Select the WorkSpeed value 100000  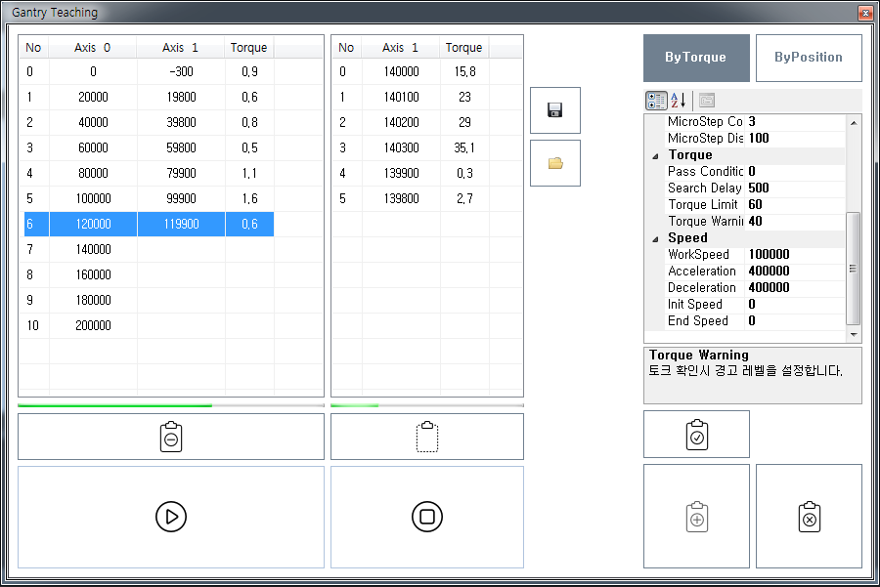tap(792, 255)
